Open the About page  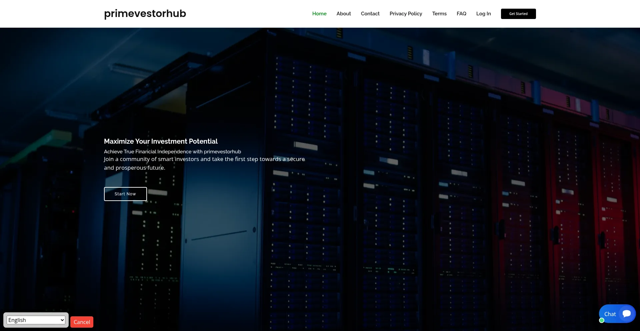pos(344,14)
